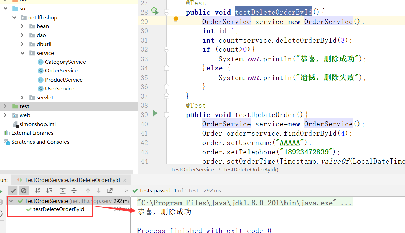The width and height of the screenshot is (405, 233).
Task: Click ProductService class icon
Action: point(40,80)
